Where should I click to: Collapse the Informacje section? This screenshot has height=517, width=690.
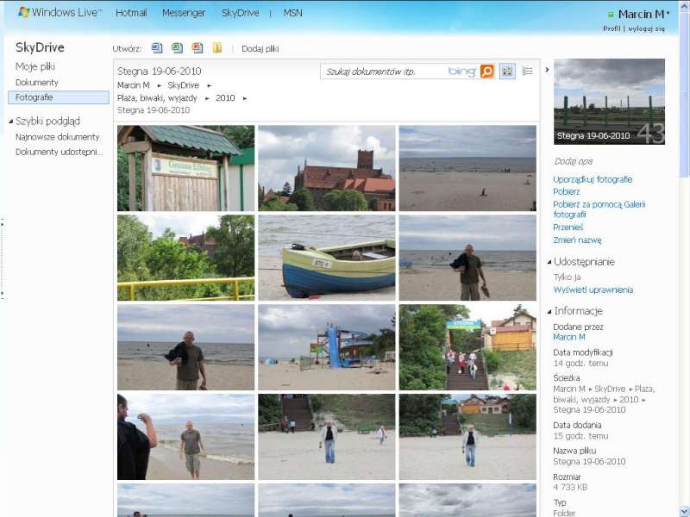click(549, 311)
